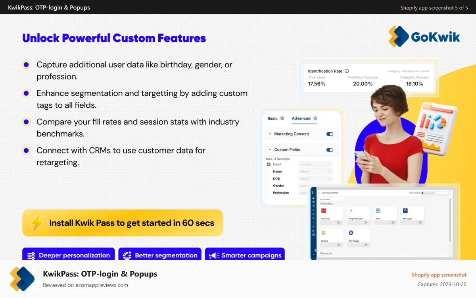Enable the Google Analytics toggle
This screenshot has height=298, width=476.
coord(365,223)
